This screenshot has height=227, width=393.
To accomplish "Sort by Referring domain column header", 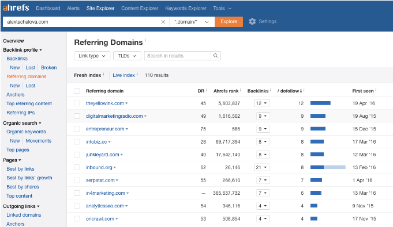I will click(105, 91).
